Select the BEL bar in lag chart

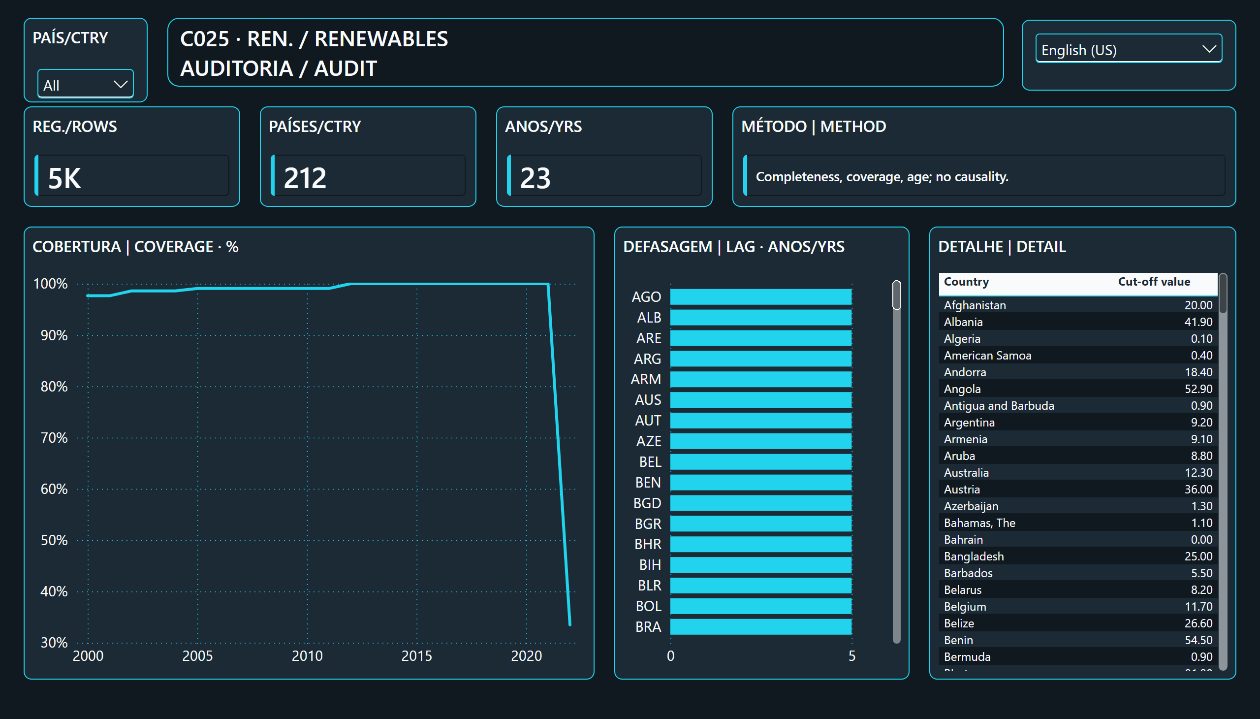pos(760,462)
